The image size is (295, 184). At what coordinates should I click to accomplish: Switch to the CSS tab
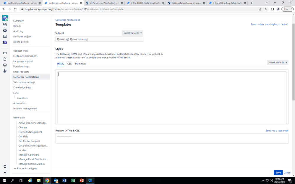pyautogui.click(x=69, y=63)
